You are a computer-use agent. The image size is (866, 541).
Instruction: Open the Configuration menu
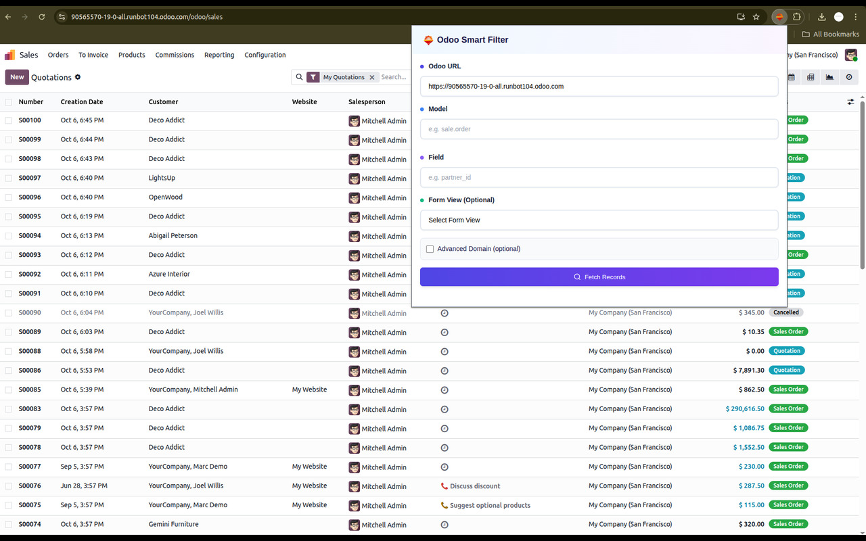[x=265, y=55]
